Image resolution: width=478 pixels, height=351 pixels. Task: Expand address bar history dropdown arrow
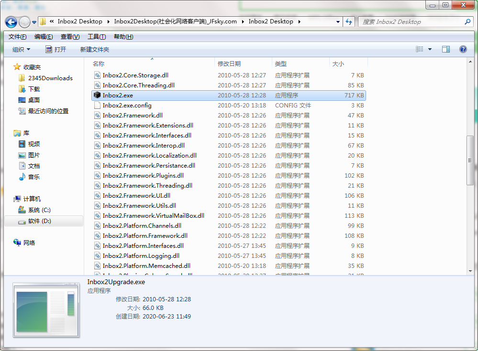[x=338, y=22]
